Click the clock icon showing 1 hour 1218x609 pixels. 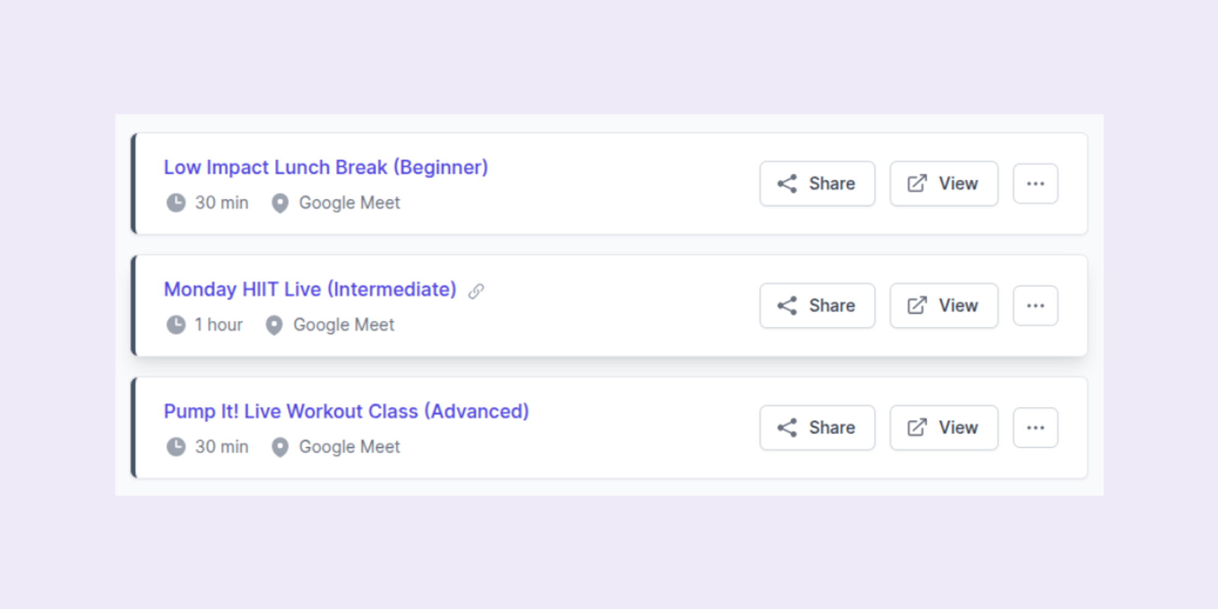tap(175, 325)
